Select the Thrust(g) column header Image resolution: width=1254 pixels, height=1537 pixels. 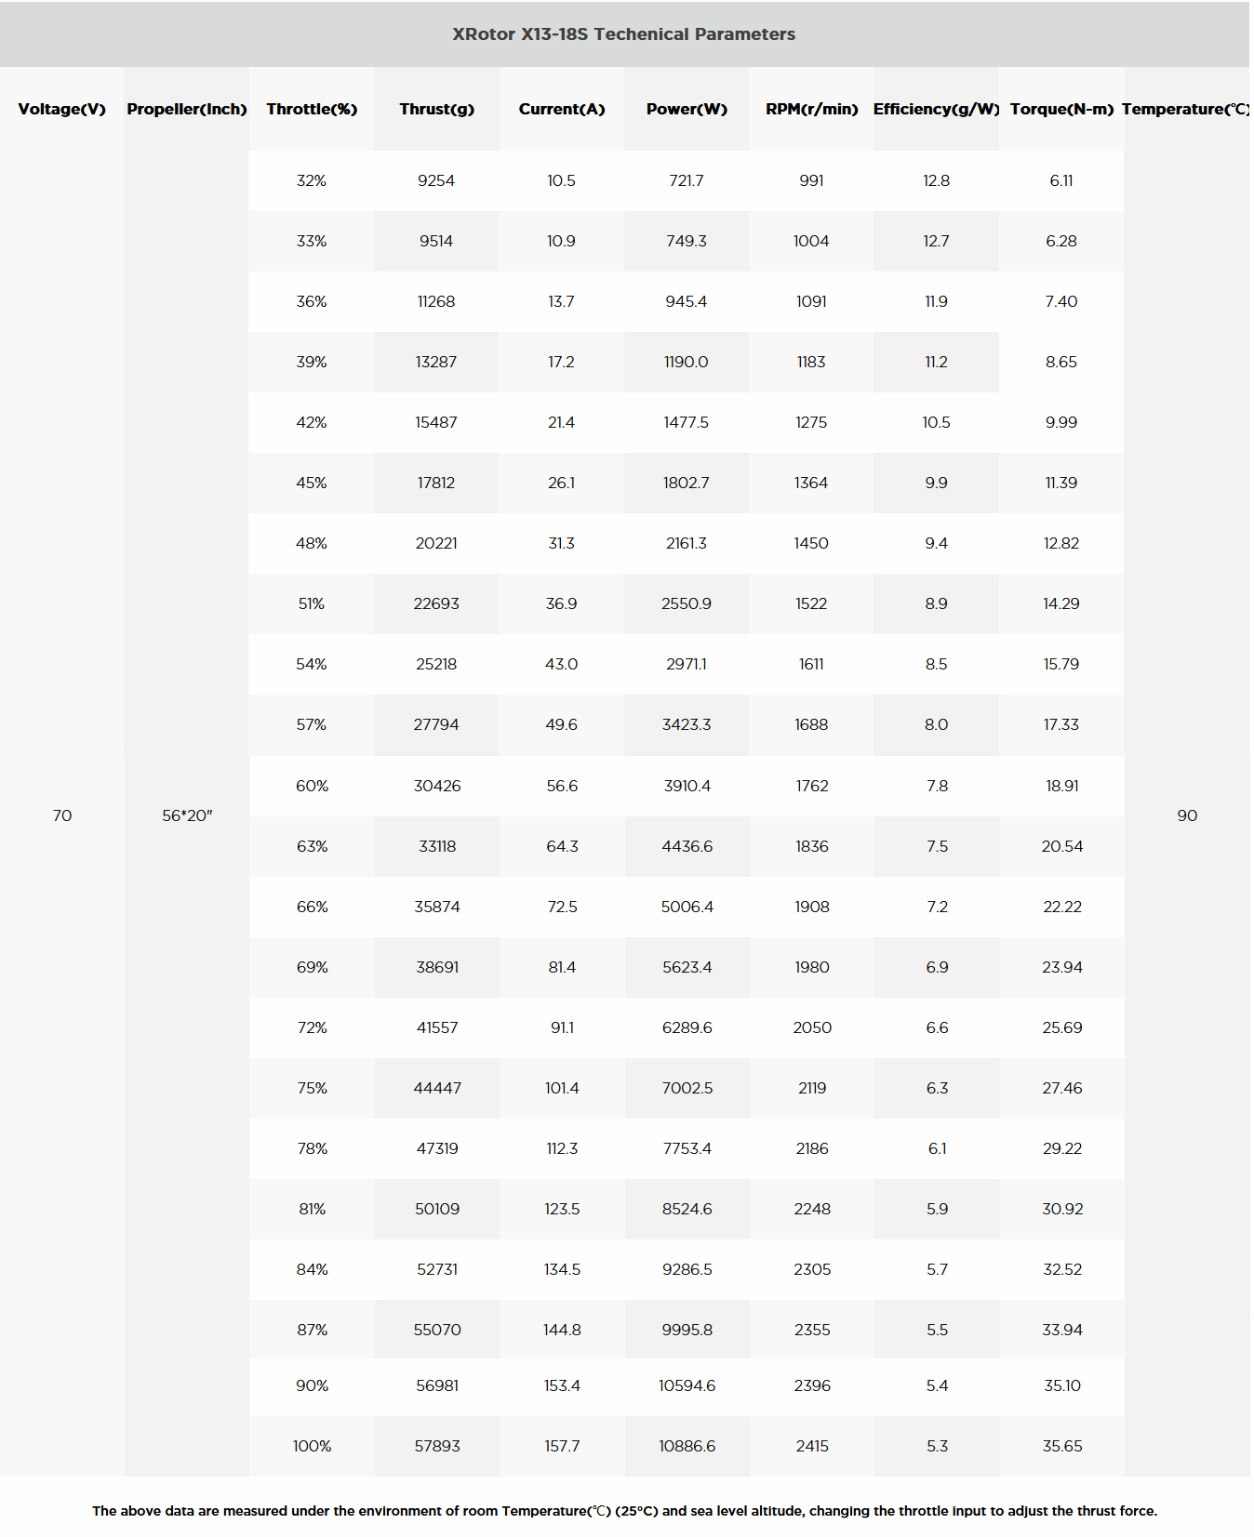click(436, 109)
